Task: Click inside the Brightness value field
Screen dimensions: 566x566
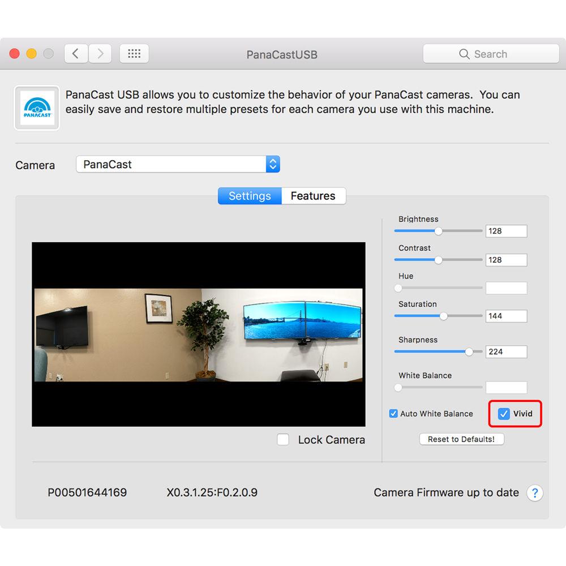Action: [505, 231]
